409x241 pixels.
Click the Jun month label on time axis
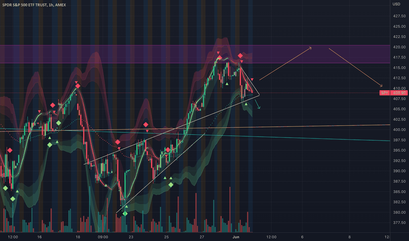coord(236,237)
